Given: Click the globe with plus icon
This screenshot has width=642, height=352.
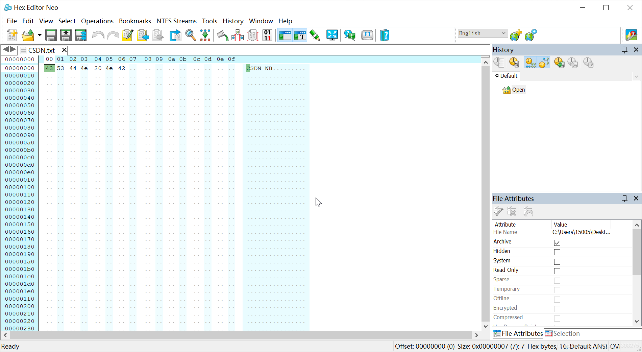Looking at the screenshot, I should click(x=516, y=35).
